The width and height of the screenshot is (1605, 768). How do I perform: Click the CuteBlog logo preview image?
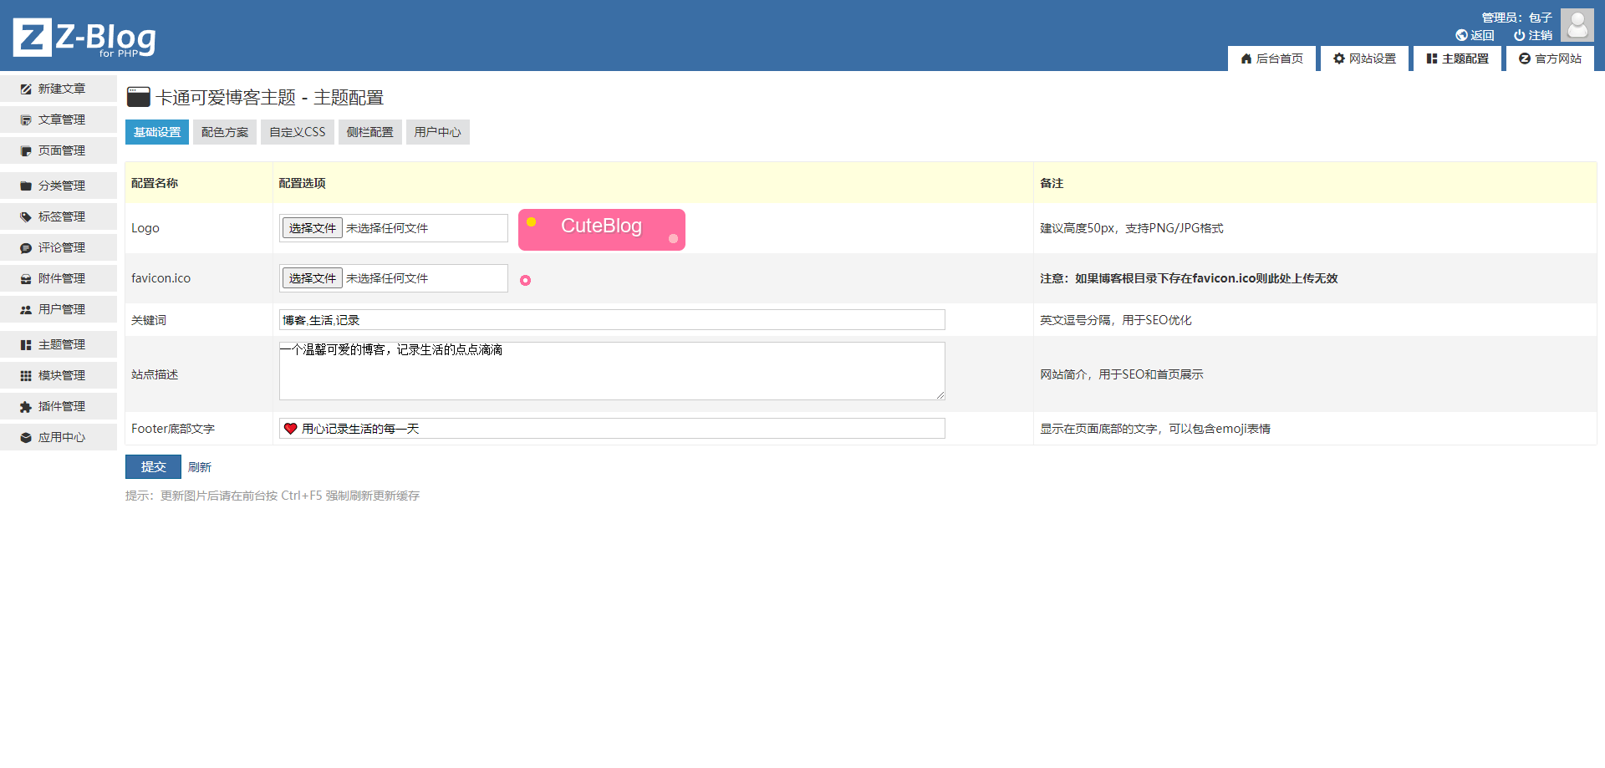point(601,229)
